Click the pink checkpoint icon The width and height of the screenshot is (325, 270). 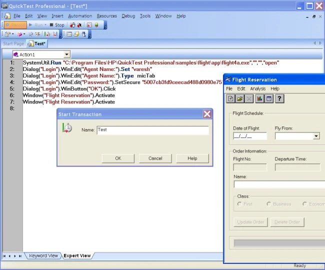point(19,34)
